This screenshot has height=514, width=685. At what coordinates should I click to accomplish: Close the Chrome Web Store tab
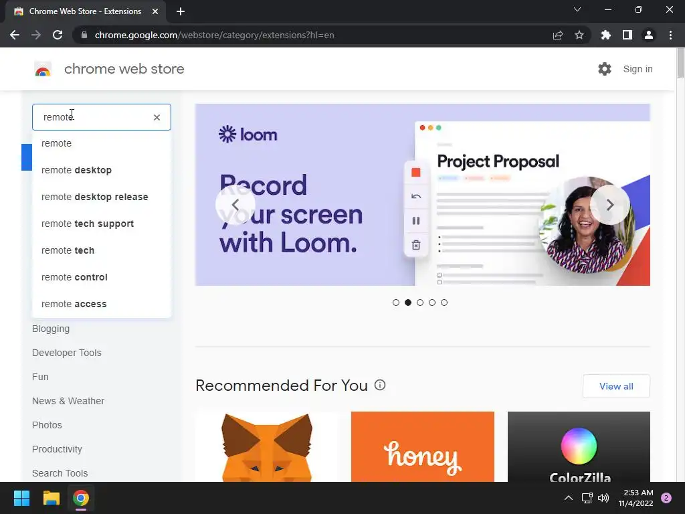click(x=155, y=11)
